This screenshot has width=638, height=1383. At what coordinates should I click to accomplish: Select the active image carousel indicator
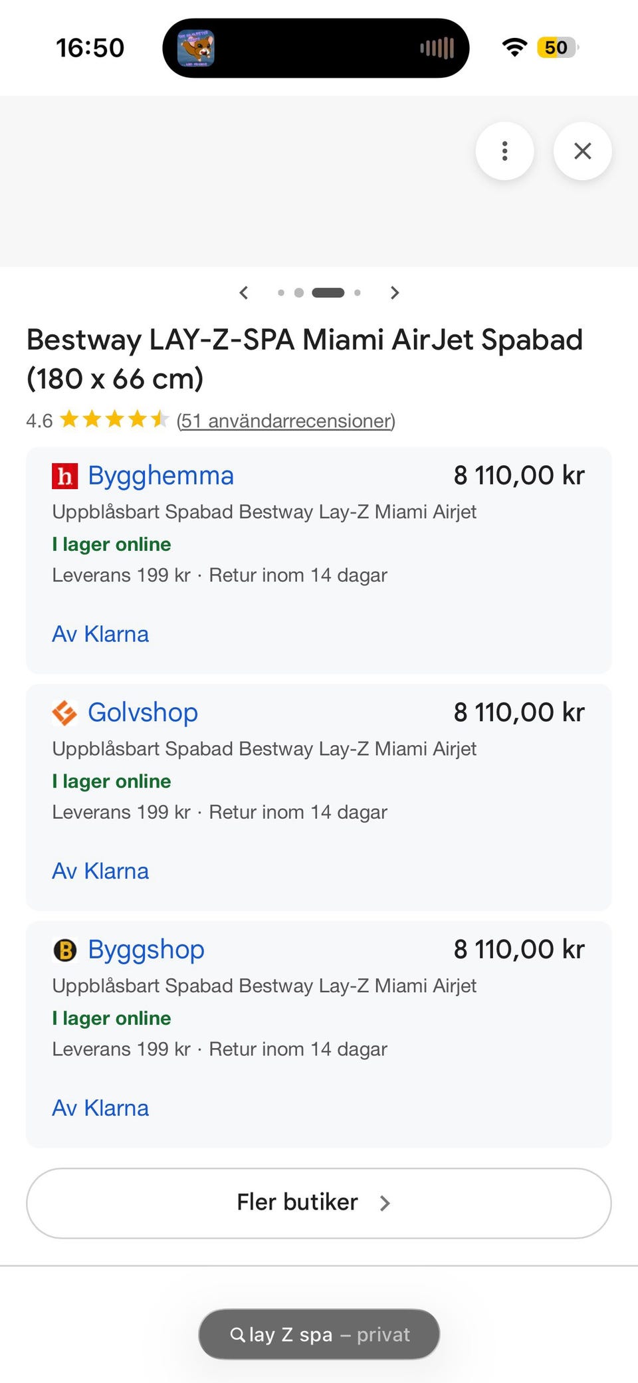(x=328, y=292)
